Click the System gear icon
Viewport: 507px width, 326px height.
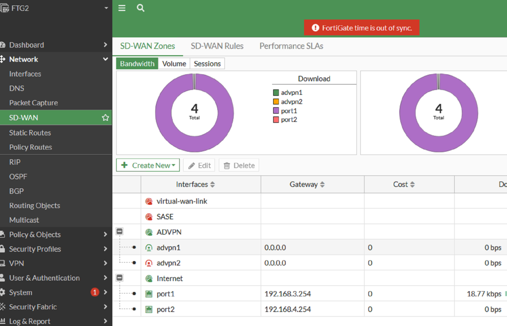pos(2,292)
